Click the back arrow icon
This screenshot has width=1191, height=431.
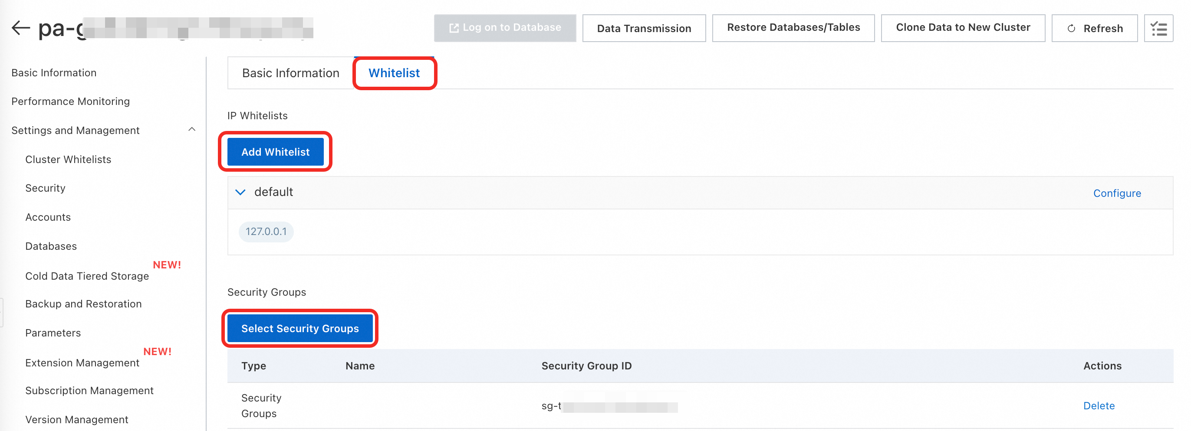20,28
